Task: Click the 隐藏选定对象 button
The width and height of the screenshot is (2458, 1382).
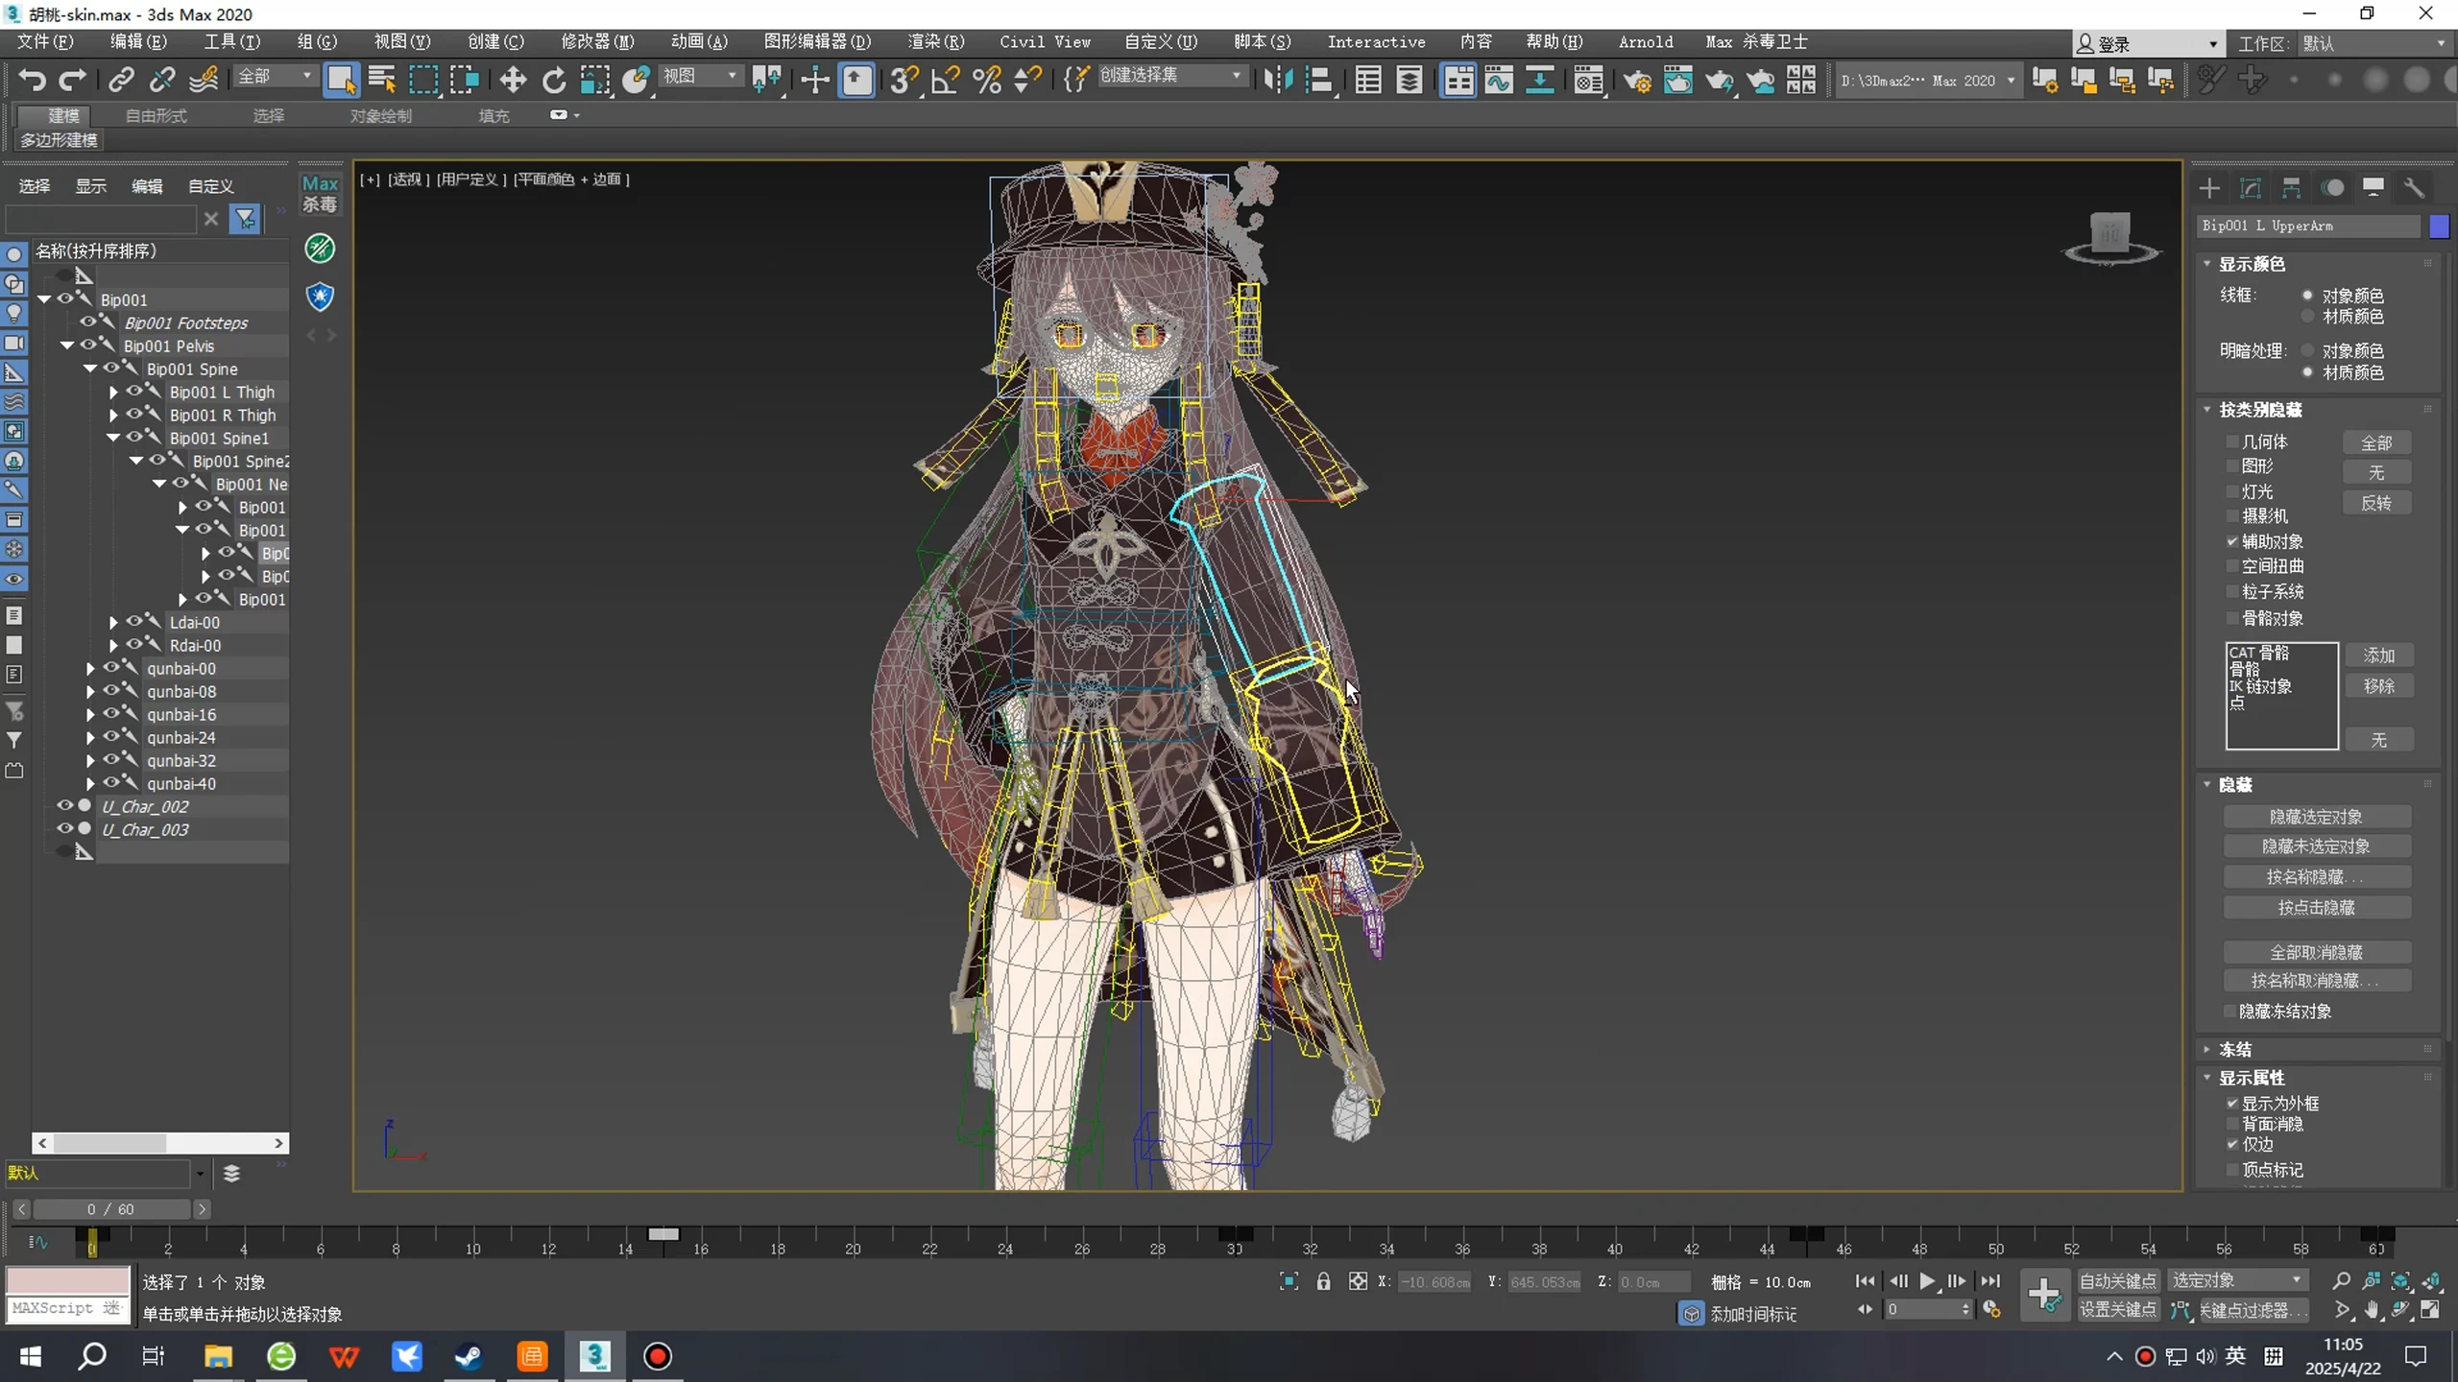Action: coord(2316,817)
